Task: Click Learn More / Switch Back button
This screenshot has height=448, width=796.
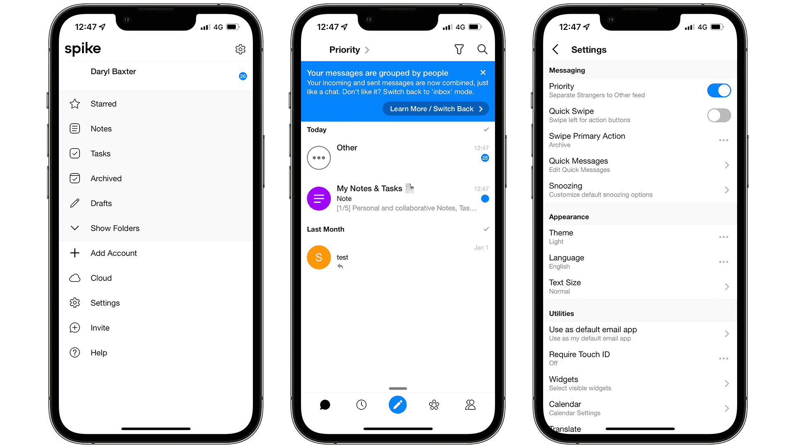Action: [434, 109]
